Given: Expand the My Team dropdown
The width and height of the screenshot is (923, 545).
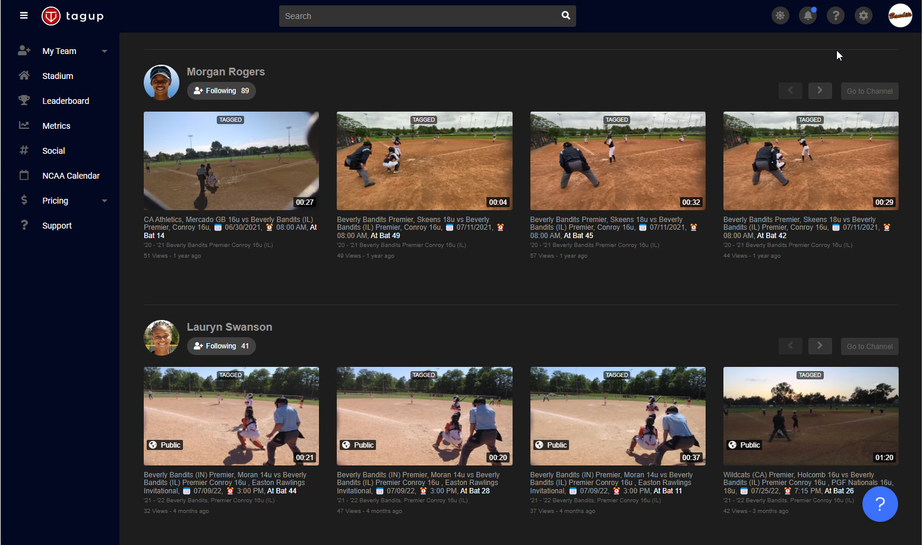Looking at the screenshot, I should click(105, 50).
